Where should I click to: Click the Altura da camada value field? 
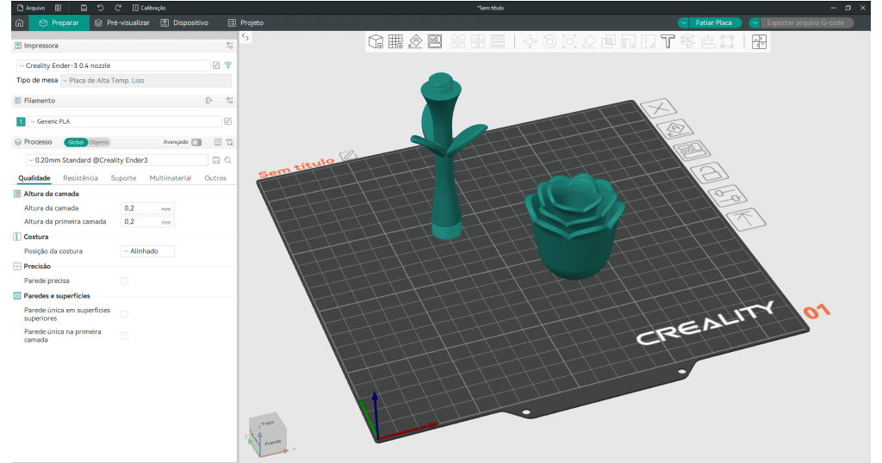tap(147, 208)
